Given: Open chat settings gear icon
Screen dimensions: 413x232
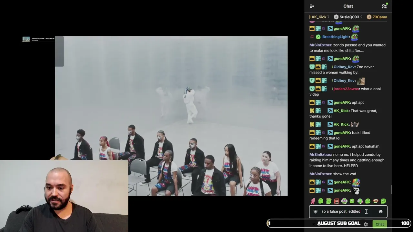Looking at the screenshot, I should tap(366, 224).
